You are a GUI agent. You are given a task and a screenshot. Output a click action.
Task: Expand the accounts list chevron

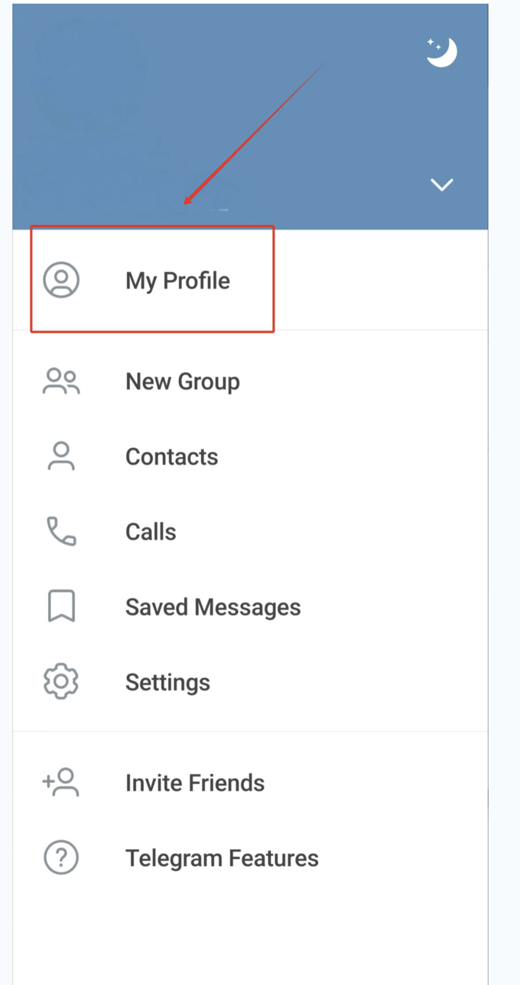[x=442, y=185]
